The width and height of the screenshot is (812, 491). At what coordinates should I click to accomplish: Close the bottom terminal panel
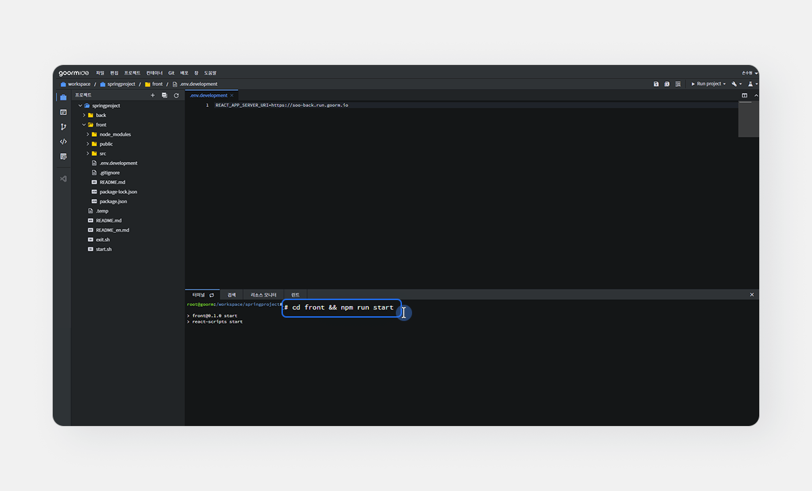(752, 295)
